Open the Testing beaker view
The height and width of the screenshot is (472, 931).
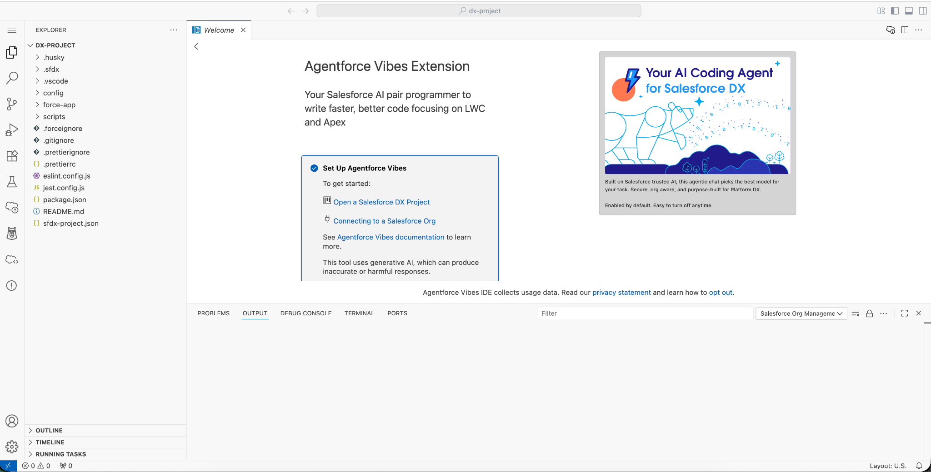coord(12,182)
